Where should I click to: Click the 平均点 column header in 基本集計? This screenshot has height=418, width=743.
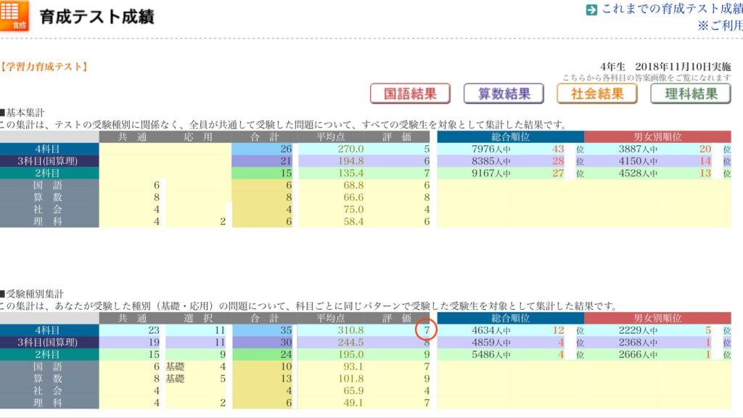click(330, 137)
